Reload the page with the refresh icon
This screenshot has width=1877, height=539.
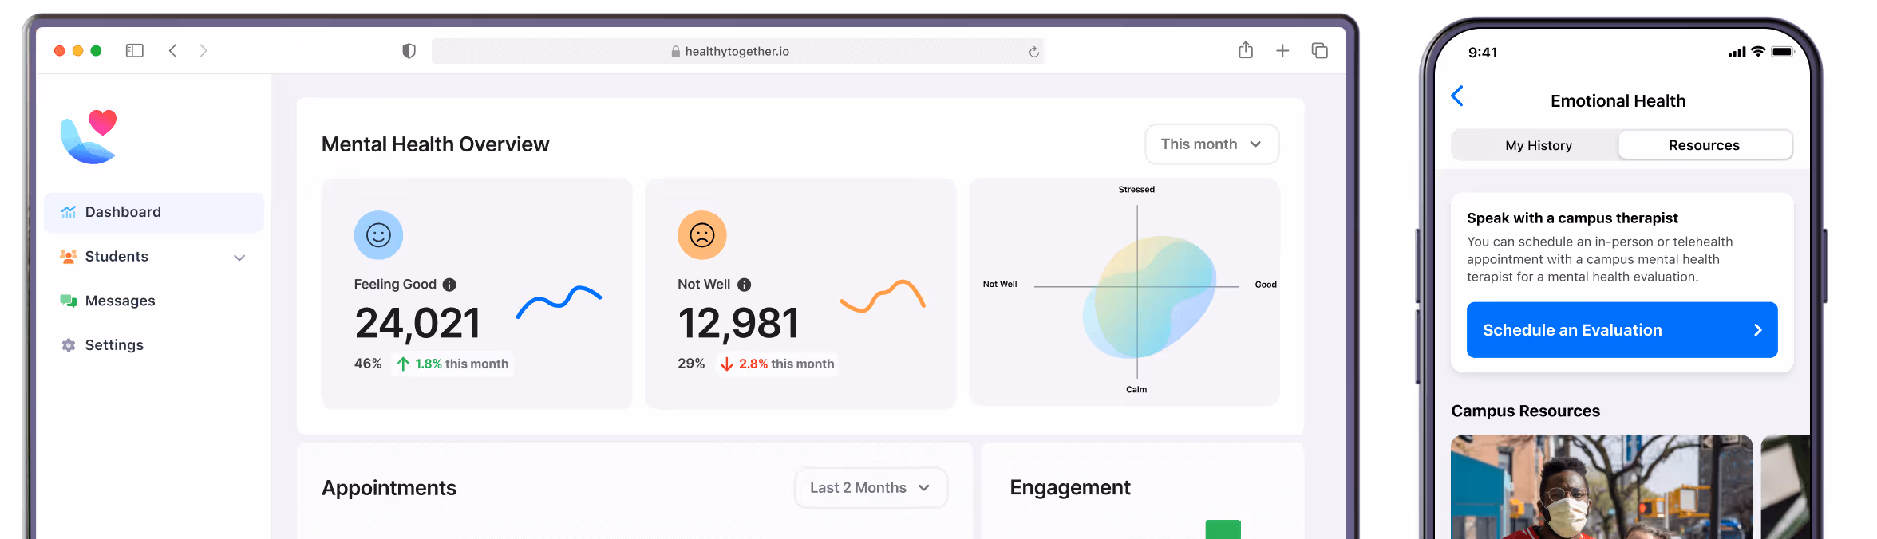(x=1033, y=52)
